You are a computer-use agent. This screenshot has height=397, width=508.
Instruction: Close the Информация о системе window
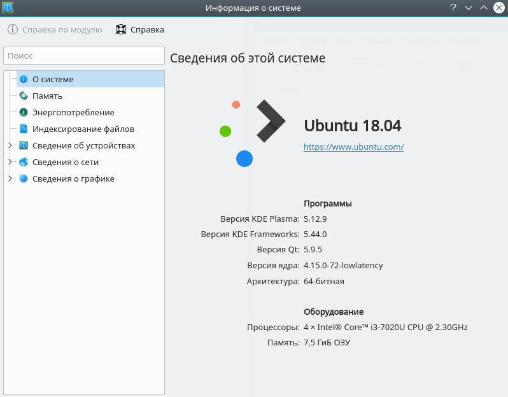499,8
